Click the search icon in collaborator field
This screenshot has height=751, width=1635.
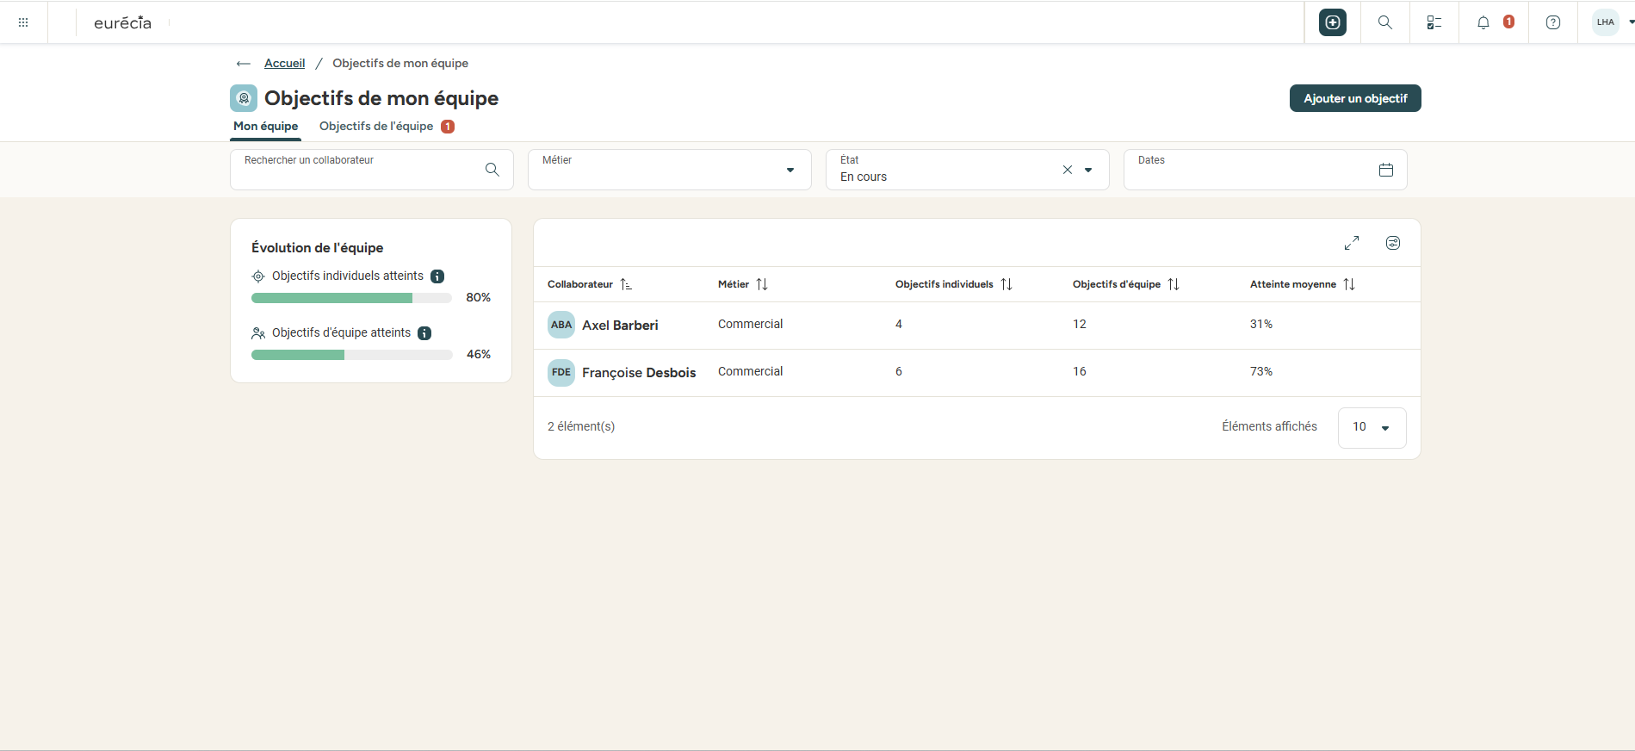492,170
